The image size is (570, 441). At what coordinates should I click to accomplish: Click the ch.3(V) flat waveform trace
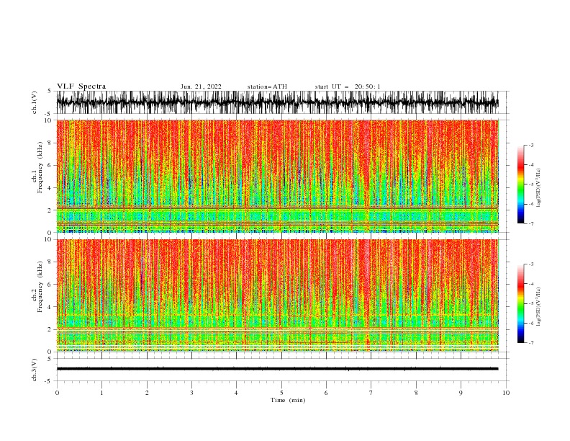(278, 369)
